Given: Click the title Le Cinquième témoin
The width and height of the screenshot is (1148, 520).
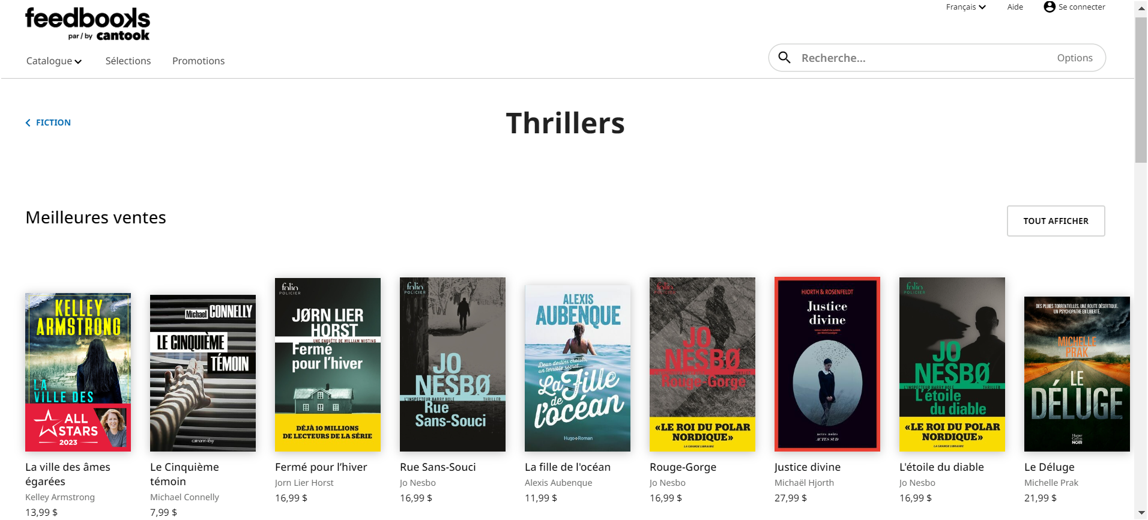Looking at the screenshot, I should [184, 474].
